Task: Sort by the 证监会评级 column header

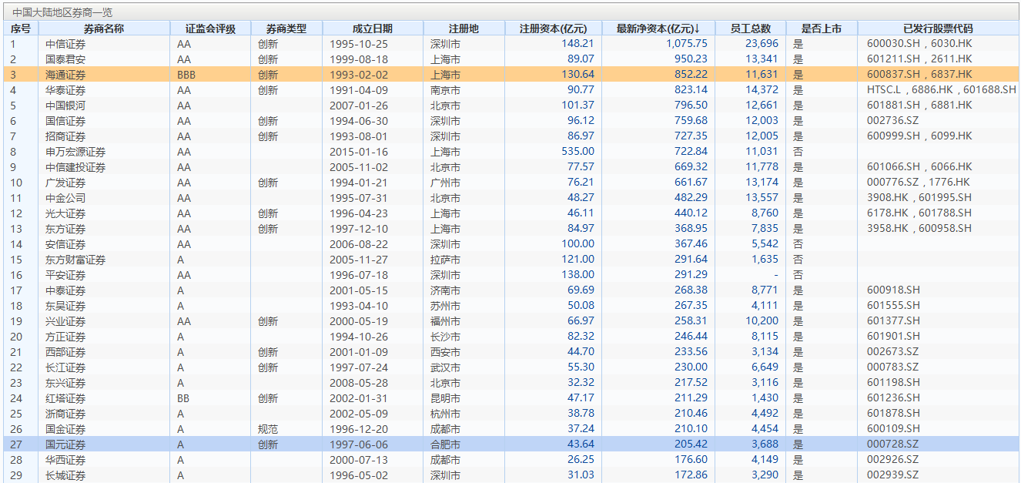Action: coord(210,29)
